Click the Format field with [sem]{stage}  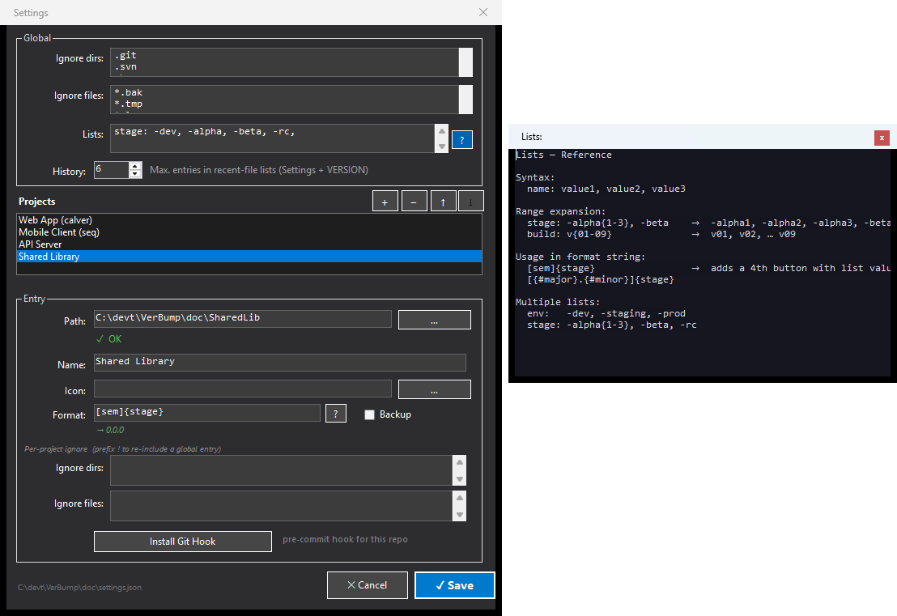[x=207, y=412]
